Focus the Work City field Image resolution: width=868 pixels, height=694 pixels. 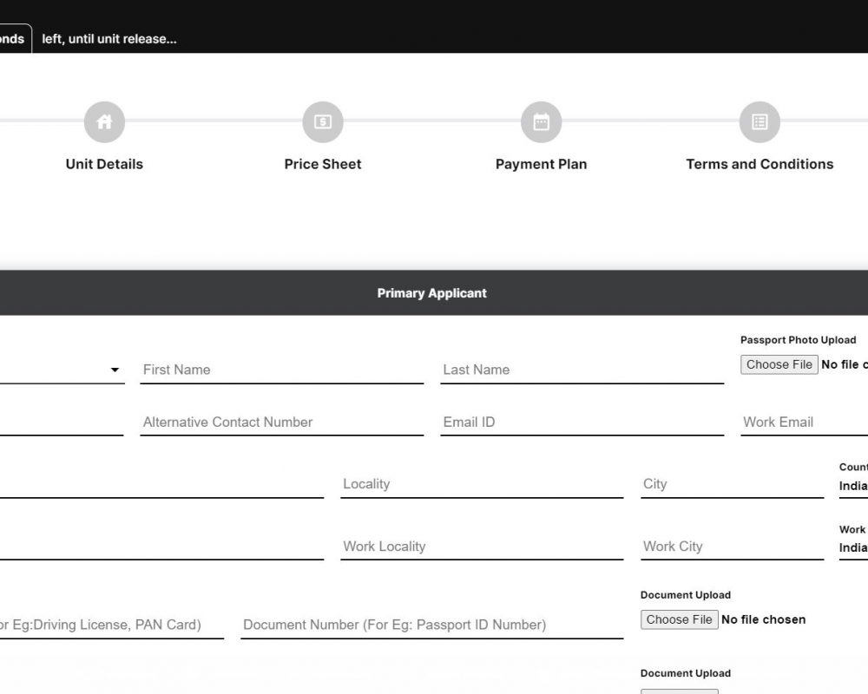click(x=732, y=547)
